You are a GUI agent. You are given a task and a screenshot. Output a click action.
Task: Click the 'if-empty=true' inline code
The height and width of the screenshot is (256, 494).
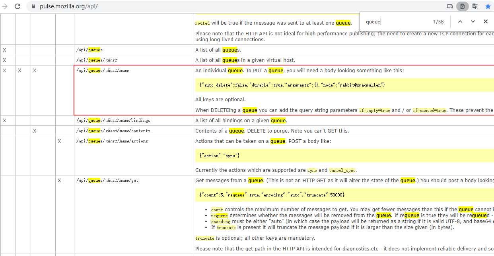[375, 110]
